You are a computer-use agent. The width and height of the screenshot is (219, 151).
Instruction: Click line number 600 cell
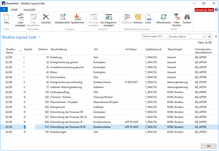pyautogui.click(x=47, y=122)
